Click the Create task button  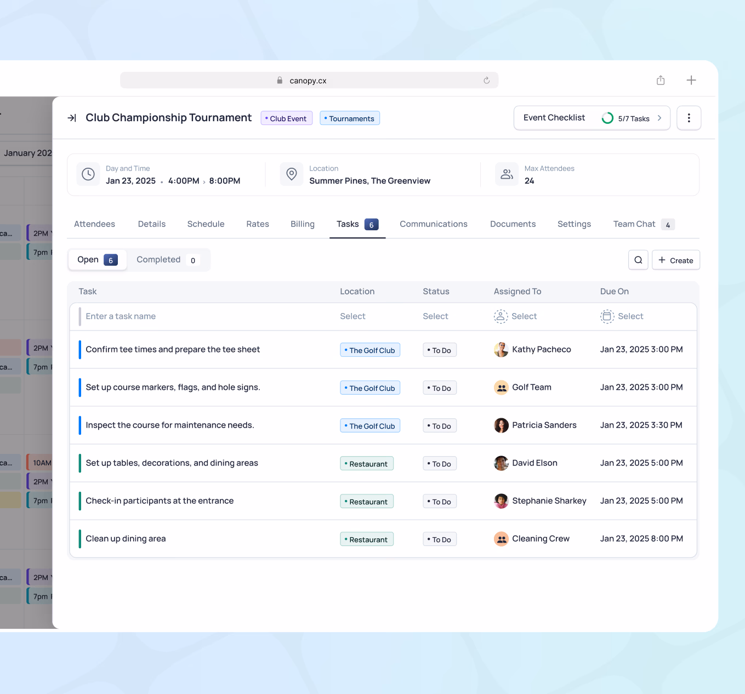(x=676, y=260)
